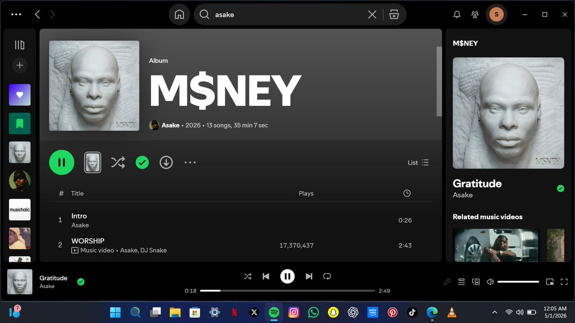
Task: Select the WORSHIP track title
Action: click(x=88, y=241)
